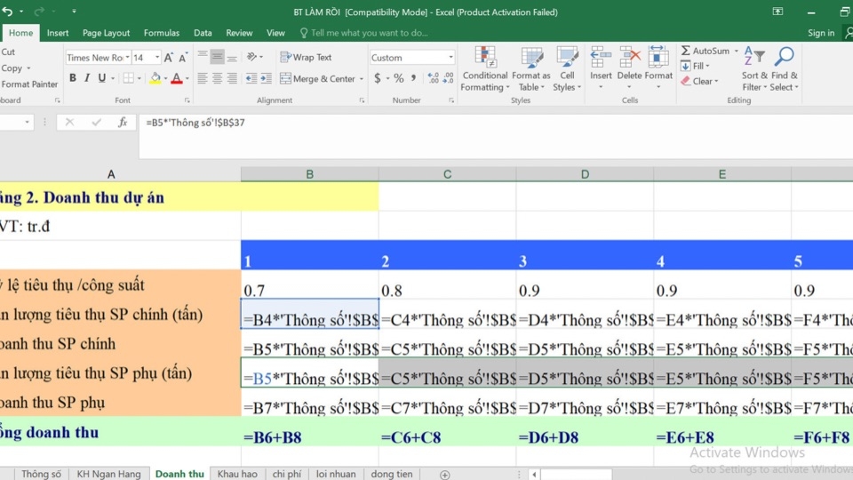Click AutoSum

tap(705, 51)
